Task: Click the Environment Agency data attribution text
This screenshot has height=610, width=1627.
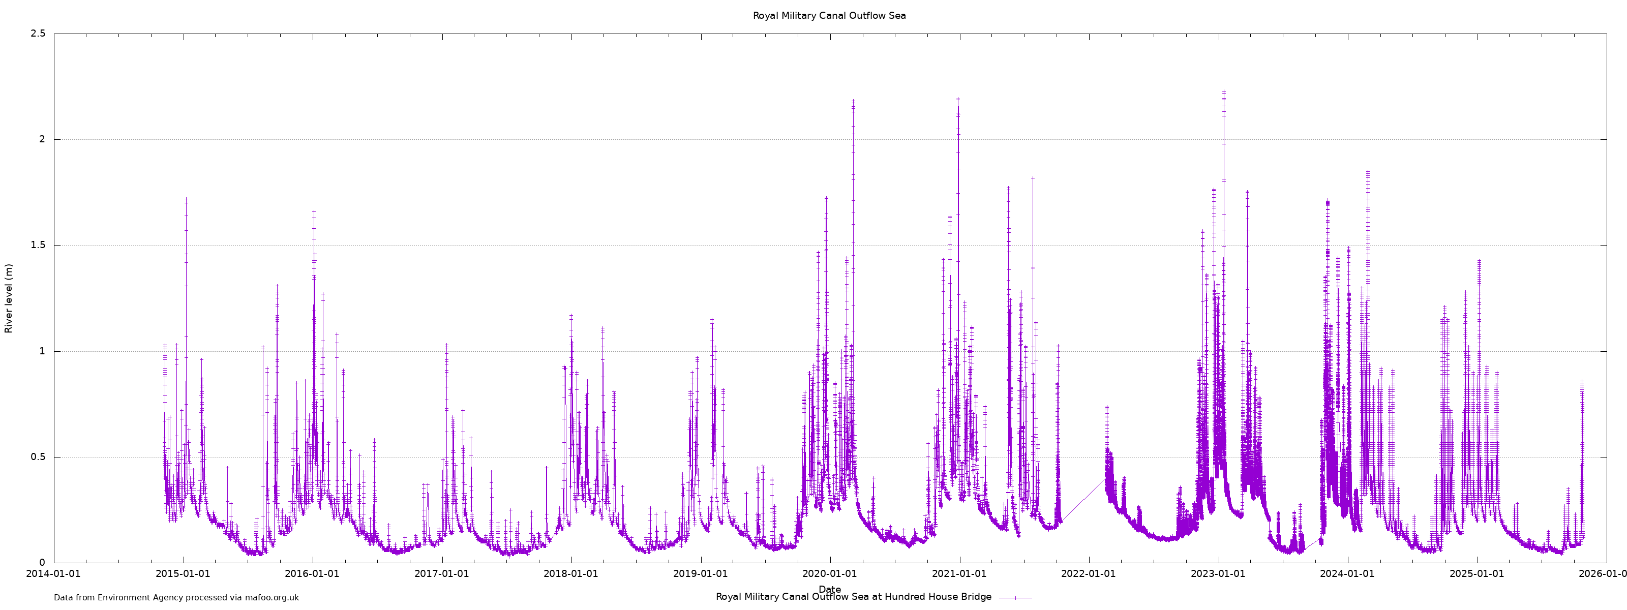Action: click(x=176, y=597)
